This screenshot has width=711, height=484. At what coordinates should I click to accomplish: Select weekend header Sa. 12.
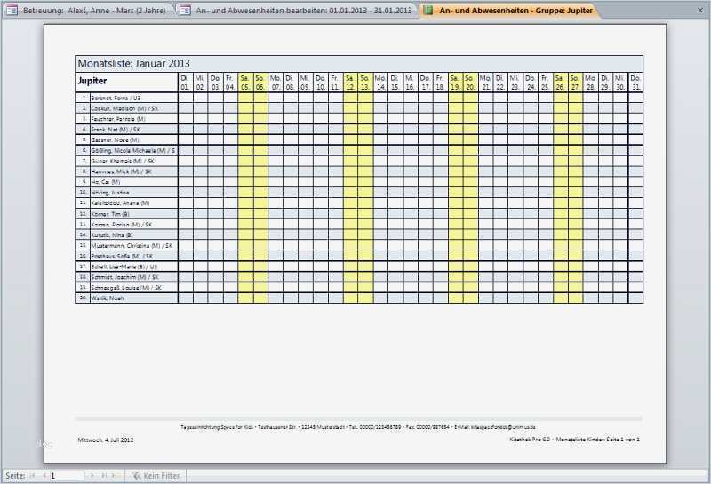350,83
